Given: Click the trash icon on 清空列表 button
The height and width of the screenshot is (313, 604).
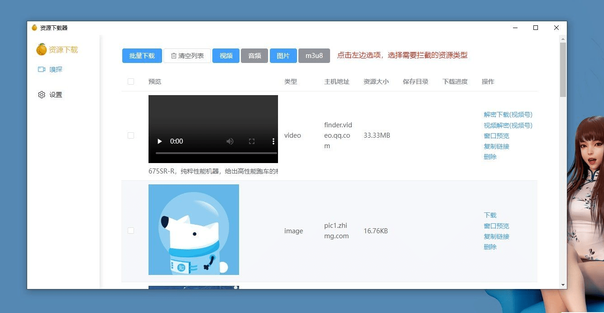Looking at the screenshot, I should pyautogui.click(x=173, y=55).
